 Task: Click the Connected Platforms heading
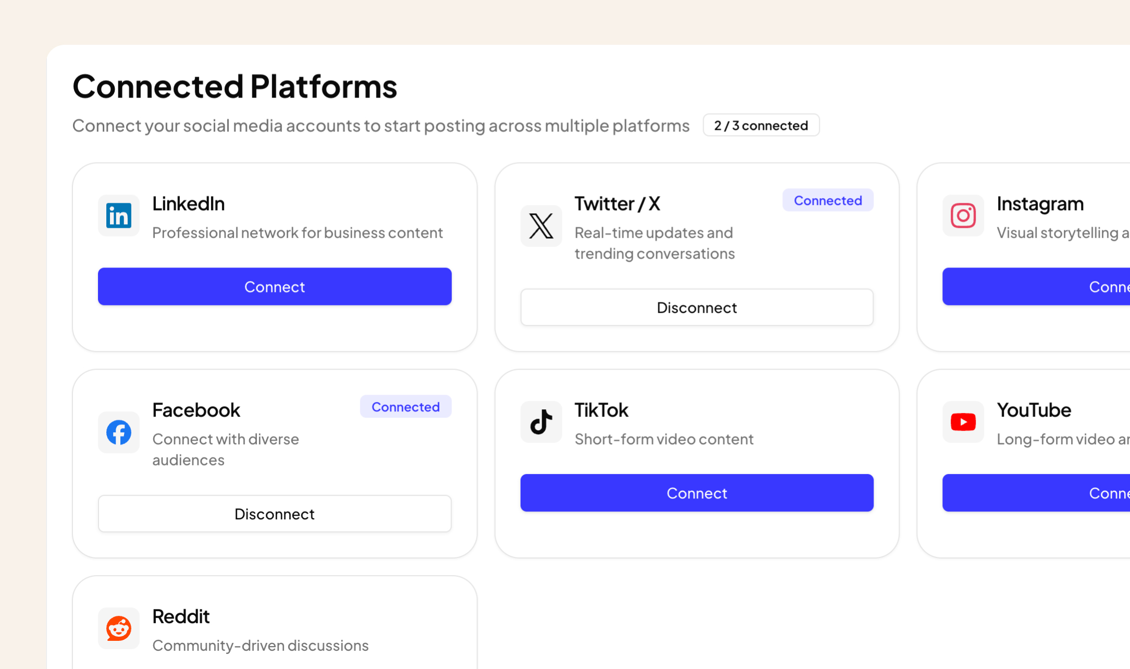tap(235, 86)
